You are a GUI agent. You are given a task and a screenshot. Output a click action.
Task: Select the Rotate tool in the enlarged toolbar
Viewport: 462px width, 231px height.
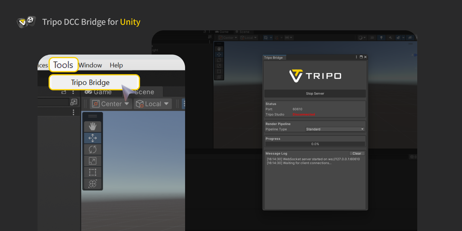(x=92, y=150)
